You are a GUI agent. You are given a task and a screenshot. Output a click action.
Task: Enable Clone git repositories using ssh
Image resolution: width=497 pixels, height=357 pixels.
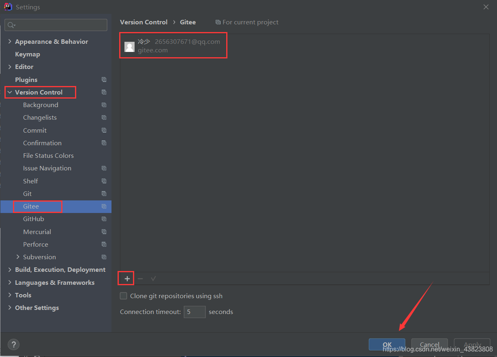point(124,296)
